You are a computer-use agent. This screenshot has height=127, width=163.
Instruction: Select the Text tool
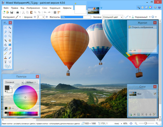(5, 62)
